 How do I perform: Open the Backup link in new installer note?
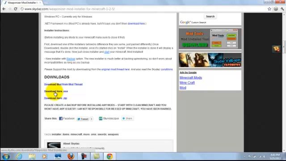[x=71, y=59]
